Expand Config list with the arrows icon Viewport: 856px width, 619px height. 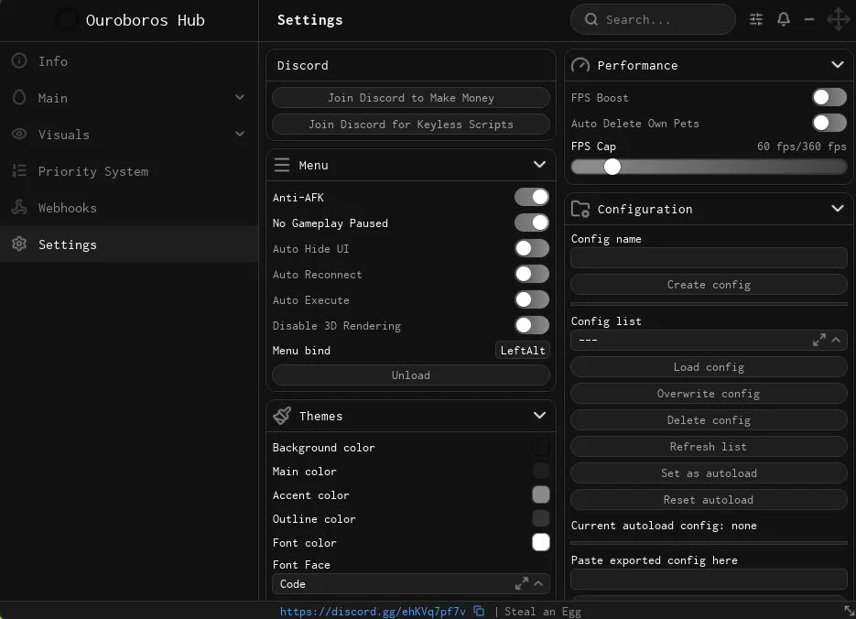818,340
